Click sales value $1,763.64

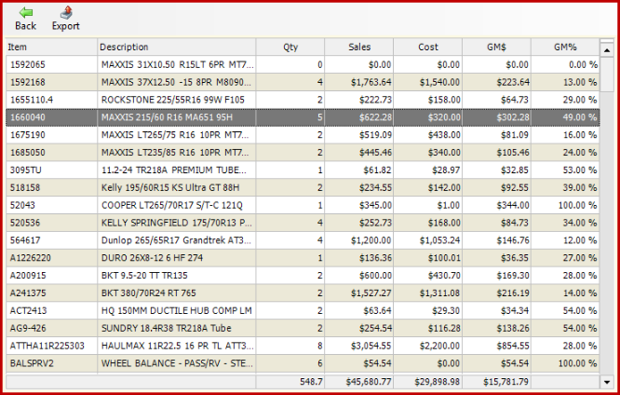pos(371,82)
